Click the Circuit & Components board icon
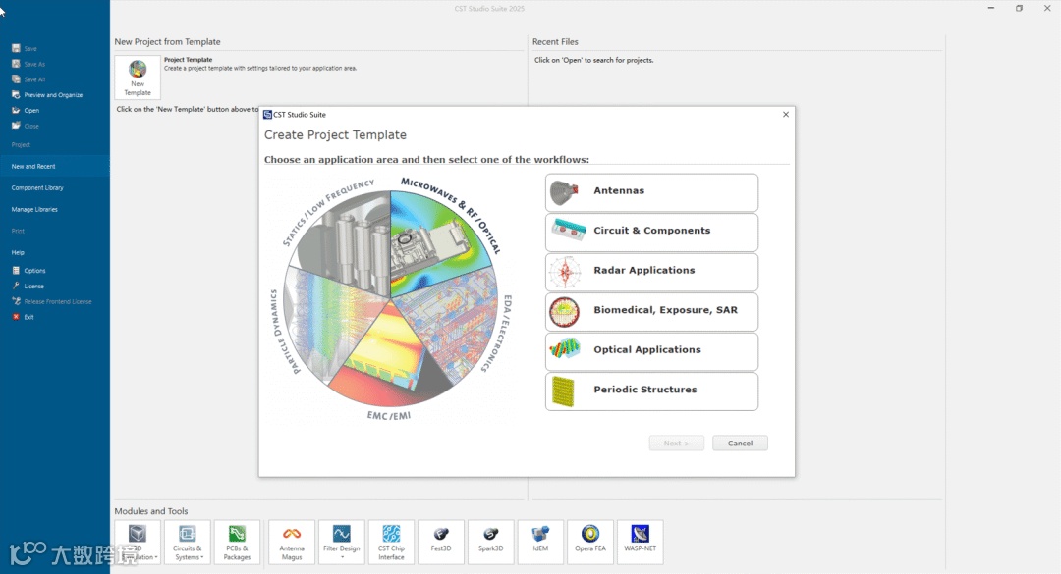 point(568,231)
